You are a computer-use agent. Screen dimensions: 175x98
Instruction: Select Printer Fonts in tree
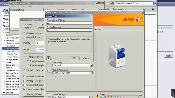click(13, 57)
